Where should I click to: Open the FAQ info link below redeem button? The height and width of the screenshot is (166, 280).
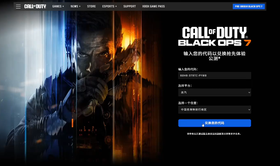click(214, 134)
